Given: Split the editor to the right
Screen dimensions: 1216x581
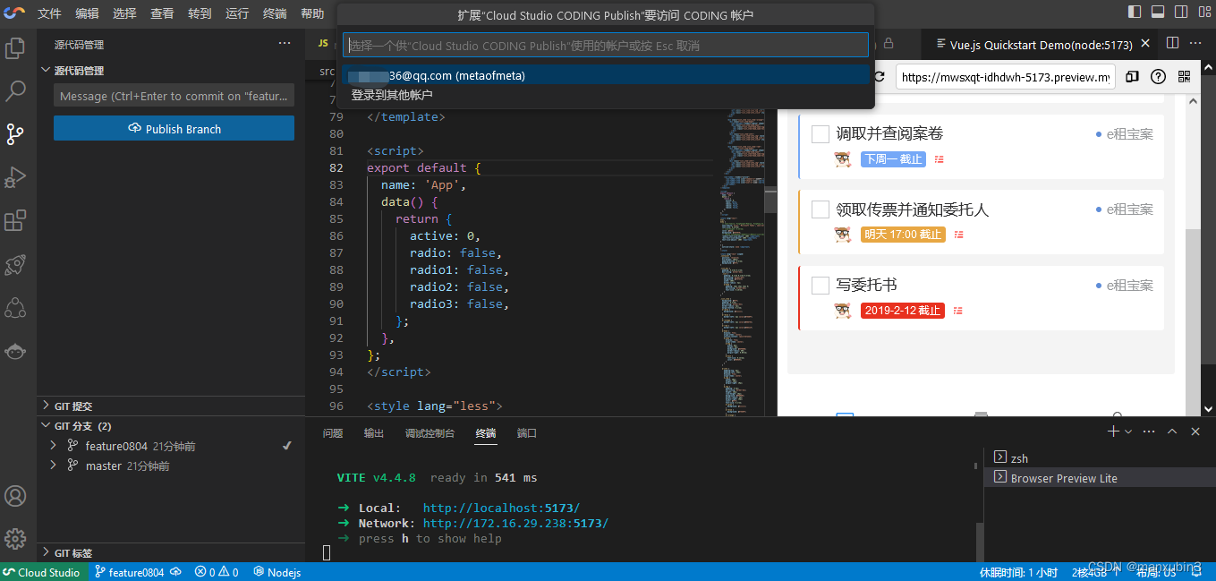Looking at the screenshot, I should 1172,43.
